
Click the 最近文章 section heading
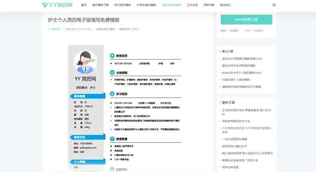227,52
